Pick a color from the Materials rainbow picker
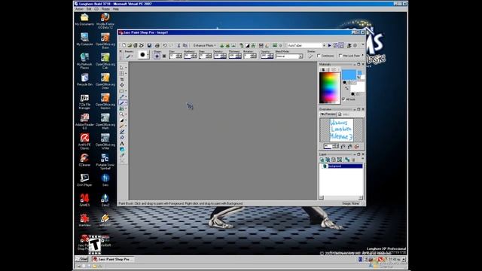 (x=330, y=87)
